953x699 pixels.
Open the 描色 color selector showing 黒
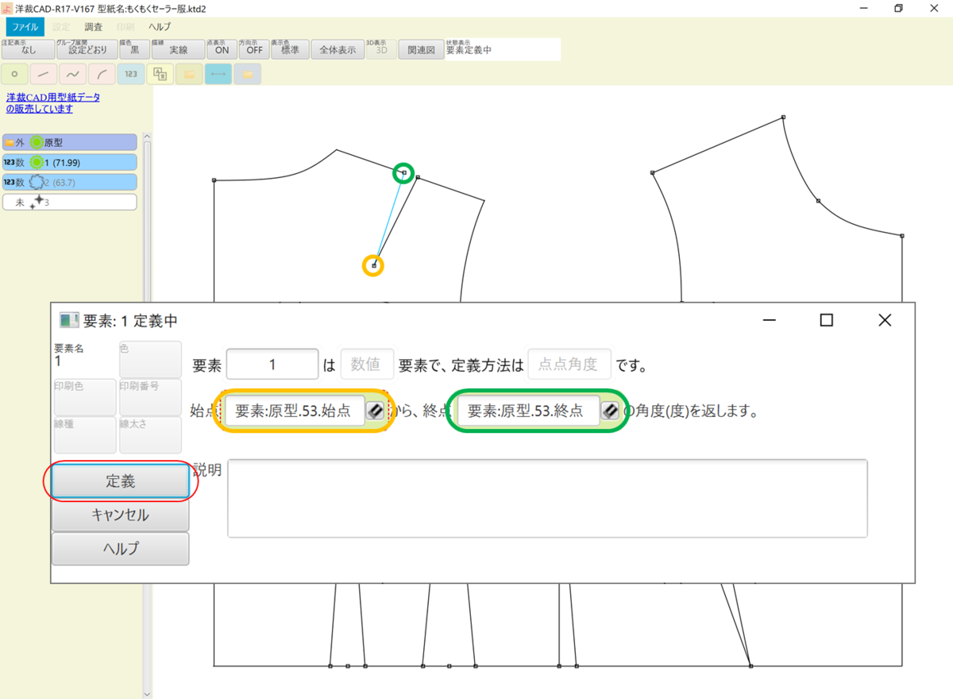(x=132, y=49)
